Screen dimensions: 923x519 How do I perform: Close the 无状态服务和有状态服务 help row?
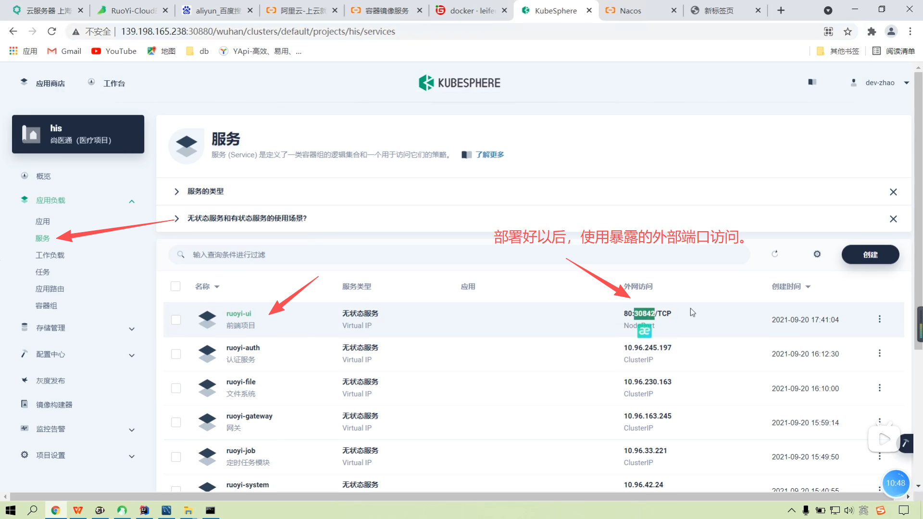click(x=893, y=219)
